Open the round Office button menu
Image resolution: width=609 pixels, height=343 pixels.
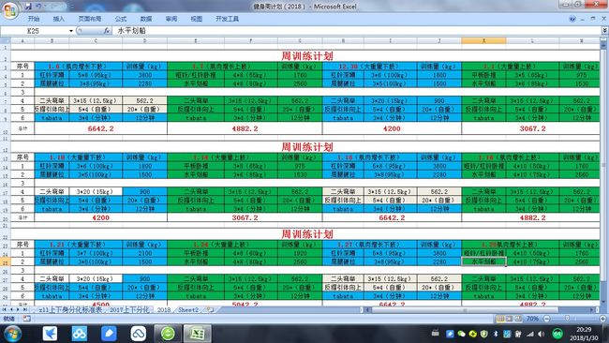[x=9, y=9]
